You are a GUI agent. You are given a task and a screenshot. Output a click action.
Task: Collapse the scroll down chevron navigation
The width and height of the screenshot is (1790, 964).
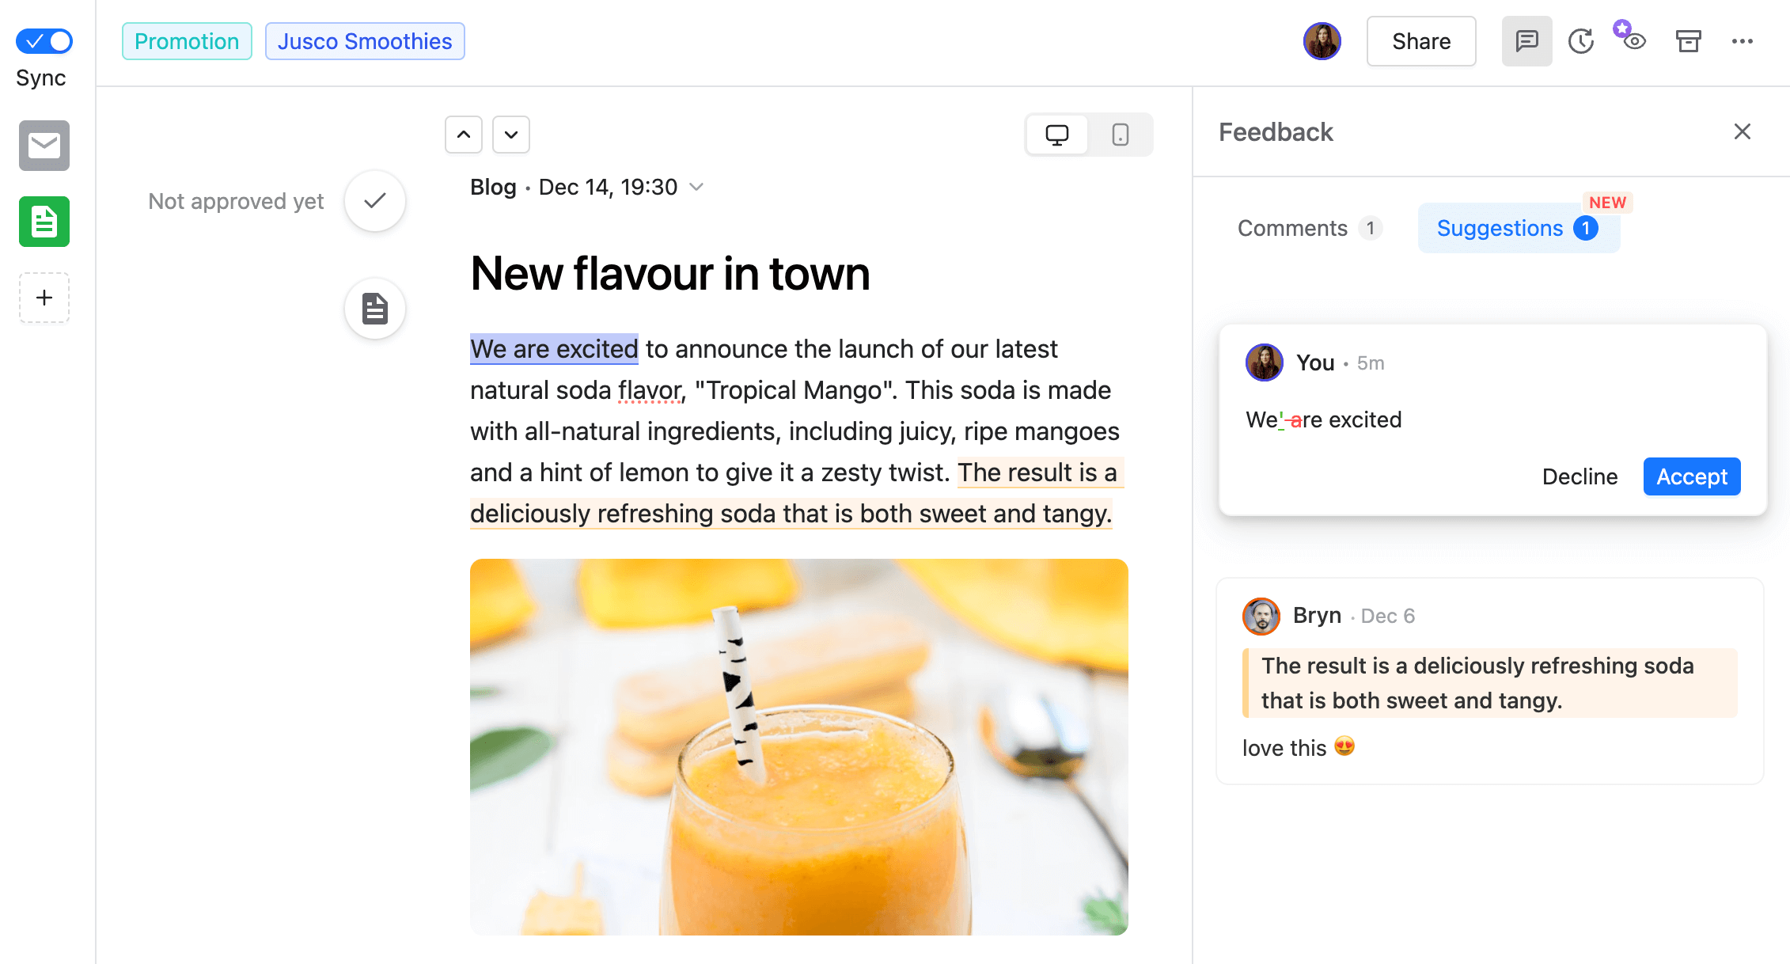pos(510,133)
